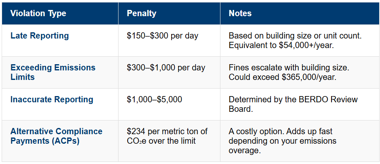Click the $234 per metric ton cell
Image resolution: width=380 pixels, height=164 pixels.
click(167, 136)
